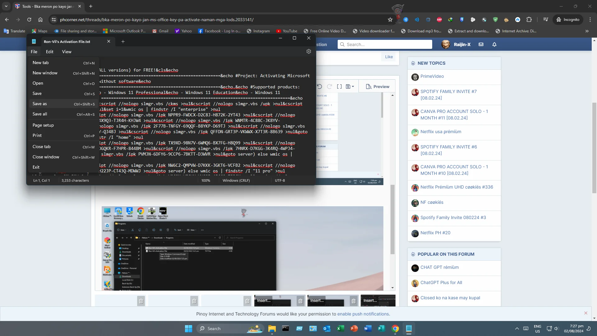The width and height of the screenshot is (597, 336).
Task: Click the undo icon in forum editor
Action: 319,86
